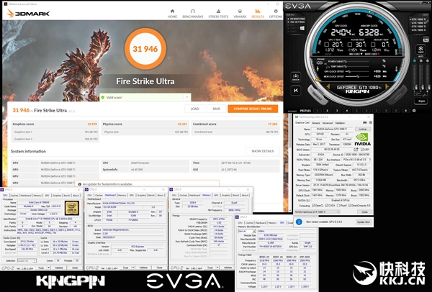
Task: Select the first GTX 1080 Ti in Precision GPU list
Action: click(x=418, y=19)
